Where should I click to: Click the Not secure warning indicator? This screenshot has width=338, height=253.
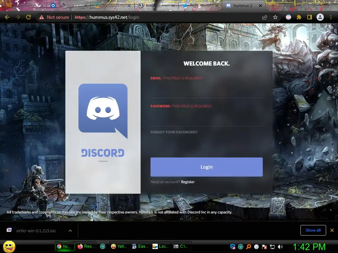point(54,17)
